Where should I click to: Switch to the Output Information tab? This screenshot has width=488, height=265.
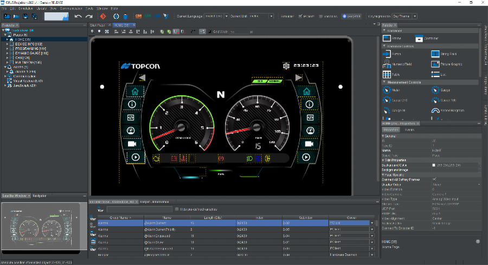[x=155, y=202]
